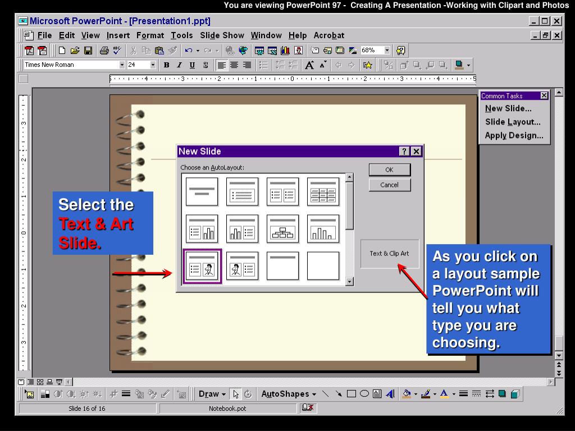Click the Free Rotate tool icon
Screen dimensions: 575x431
point(248,394)
